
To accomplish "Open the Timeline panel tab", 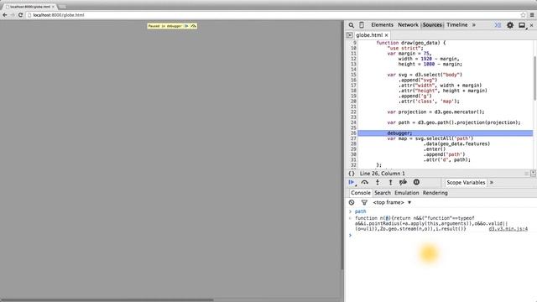I will pyautogui.click(x=456, y=25).
